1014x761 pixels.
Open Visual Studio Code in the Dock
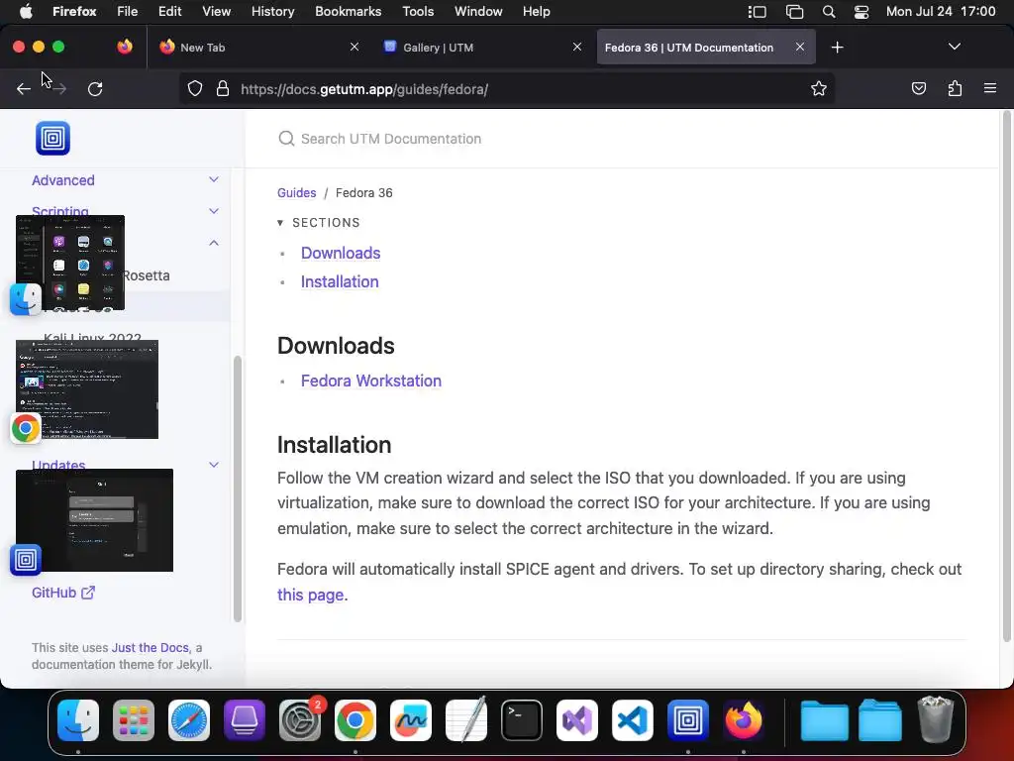pyautogui.click(x=633, y=720)
